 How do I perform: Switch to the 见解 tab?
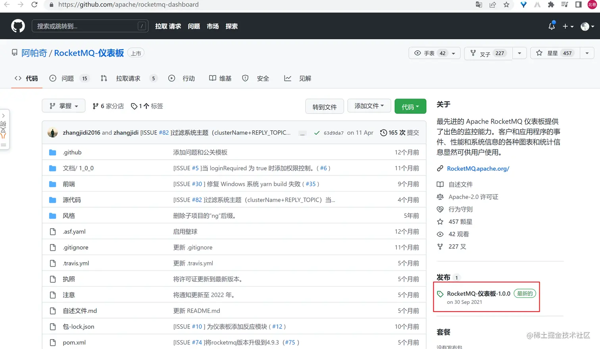(298, 78)
